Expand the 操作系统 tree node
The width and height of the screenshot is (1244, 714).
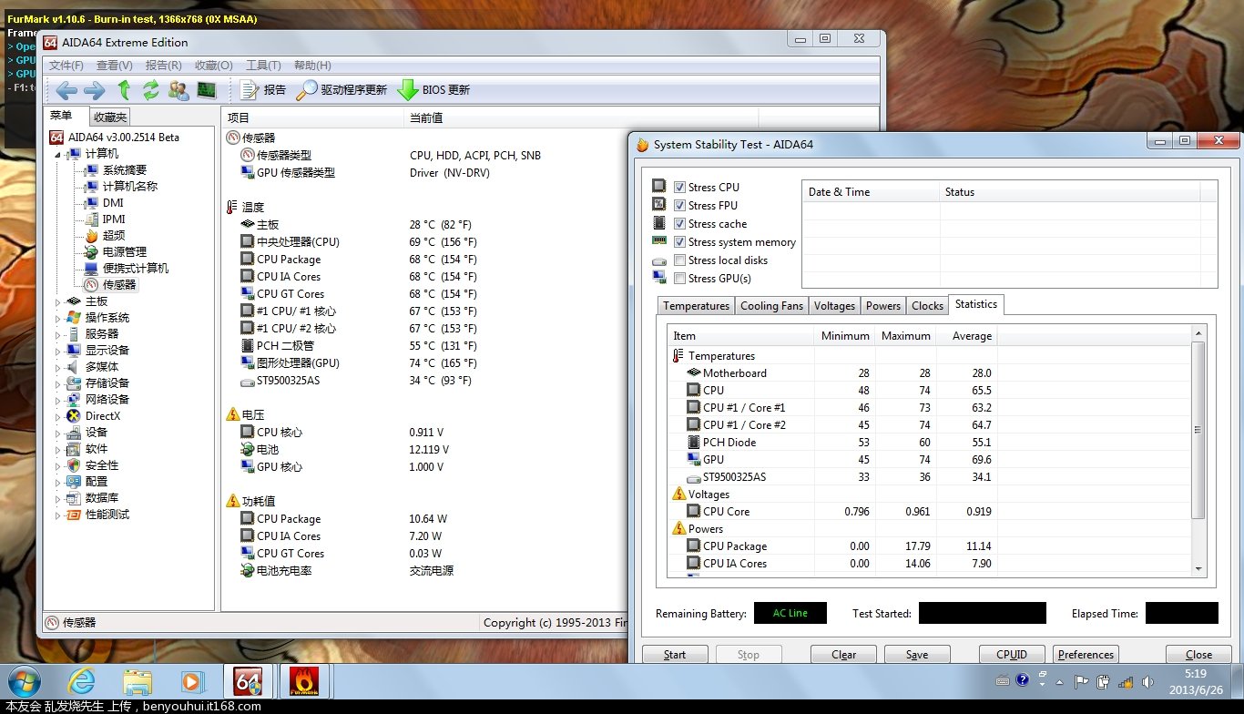[59, 318]
